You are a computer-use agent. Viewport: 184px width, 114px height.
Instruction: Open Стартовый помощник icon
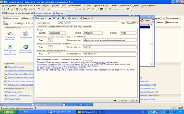(x=10, y=36)
